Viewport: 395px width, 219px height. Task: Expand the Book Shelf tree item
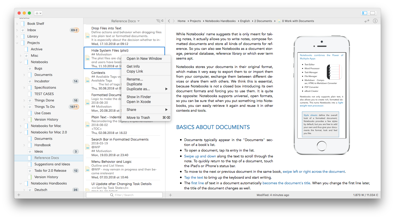click(x=17, y=24)
